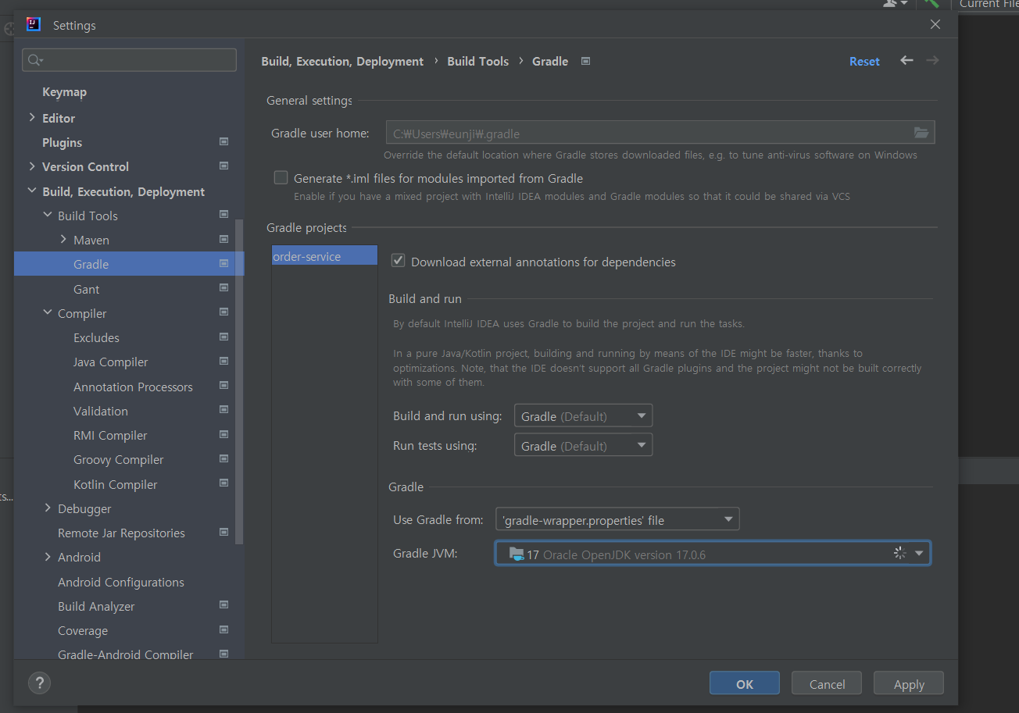Click the project-level icon on the Build Tools row
The width and height of the screenshot is (1019, 713).
[x=224, y=215]
